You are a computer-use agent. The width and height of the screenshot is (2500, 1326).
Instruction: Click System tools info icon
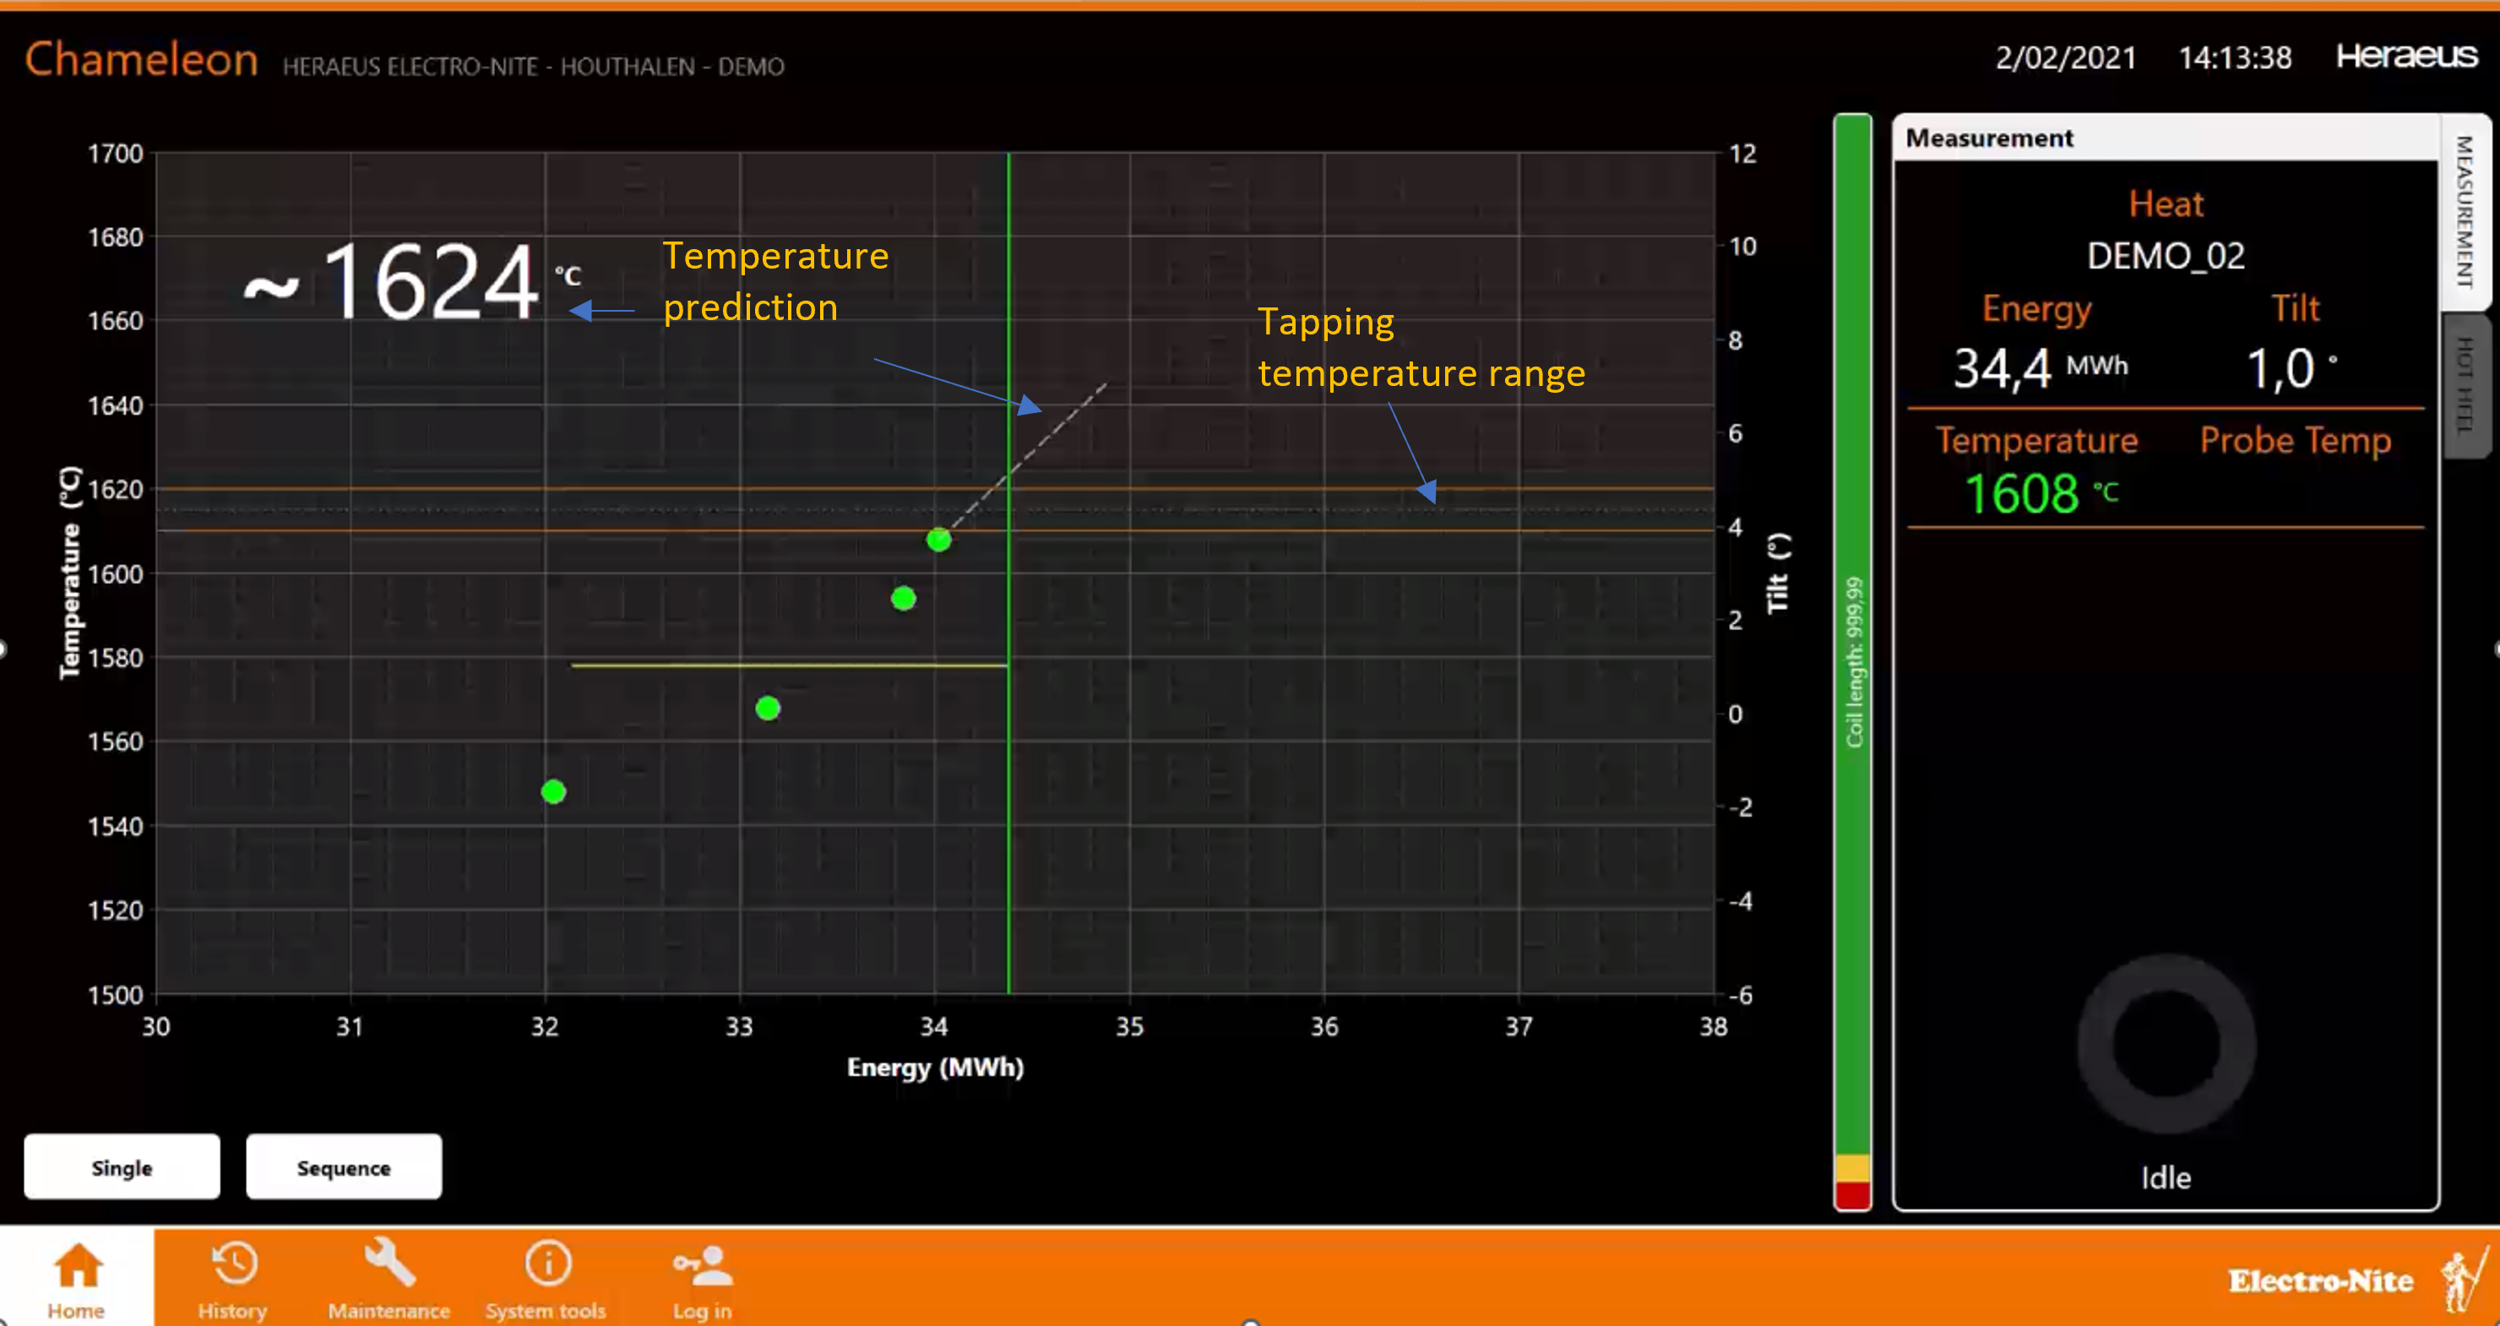547,1263
